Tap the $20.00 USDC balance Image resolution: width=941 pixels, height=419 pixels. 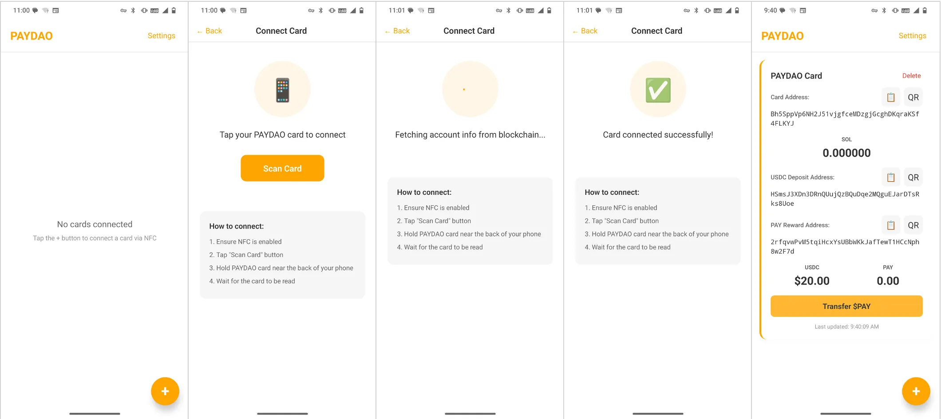click(x=812, y=281)
